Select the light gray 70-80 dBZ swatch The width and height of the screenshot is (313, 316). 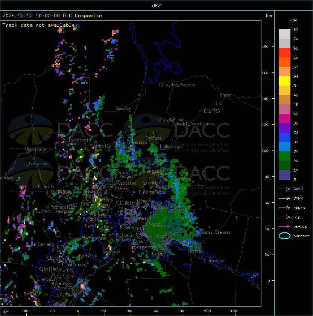point(284,34)
